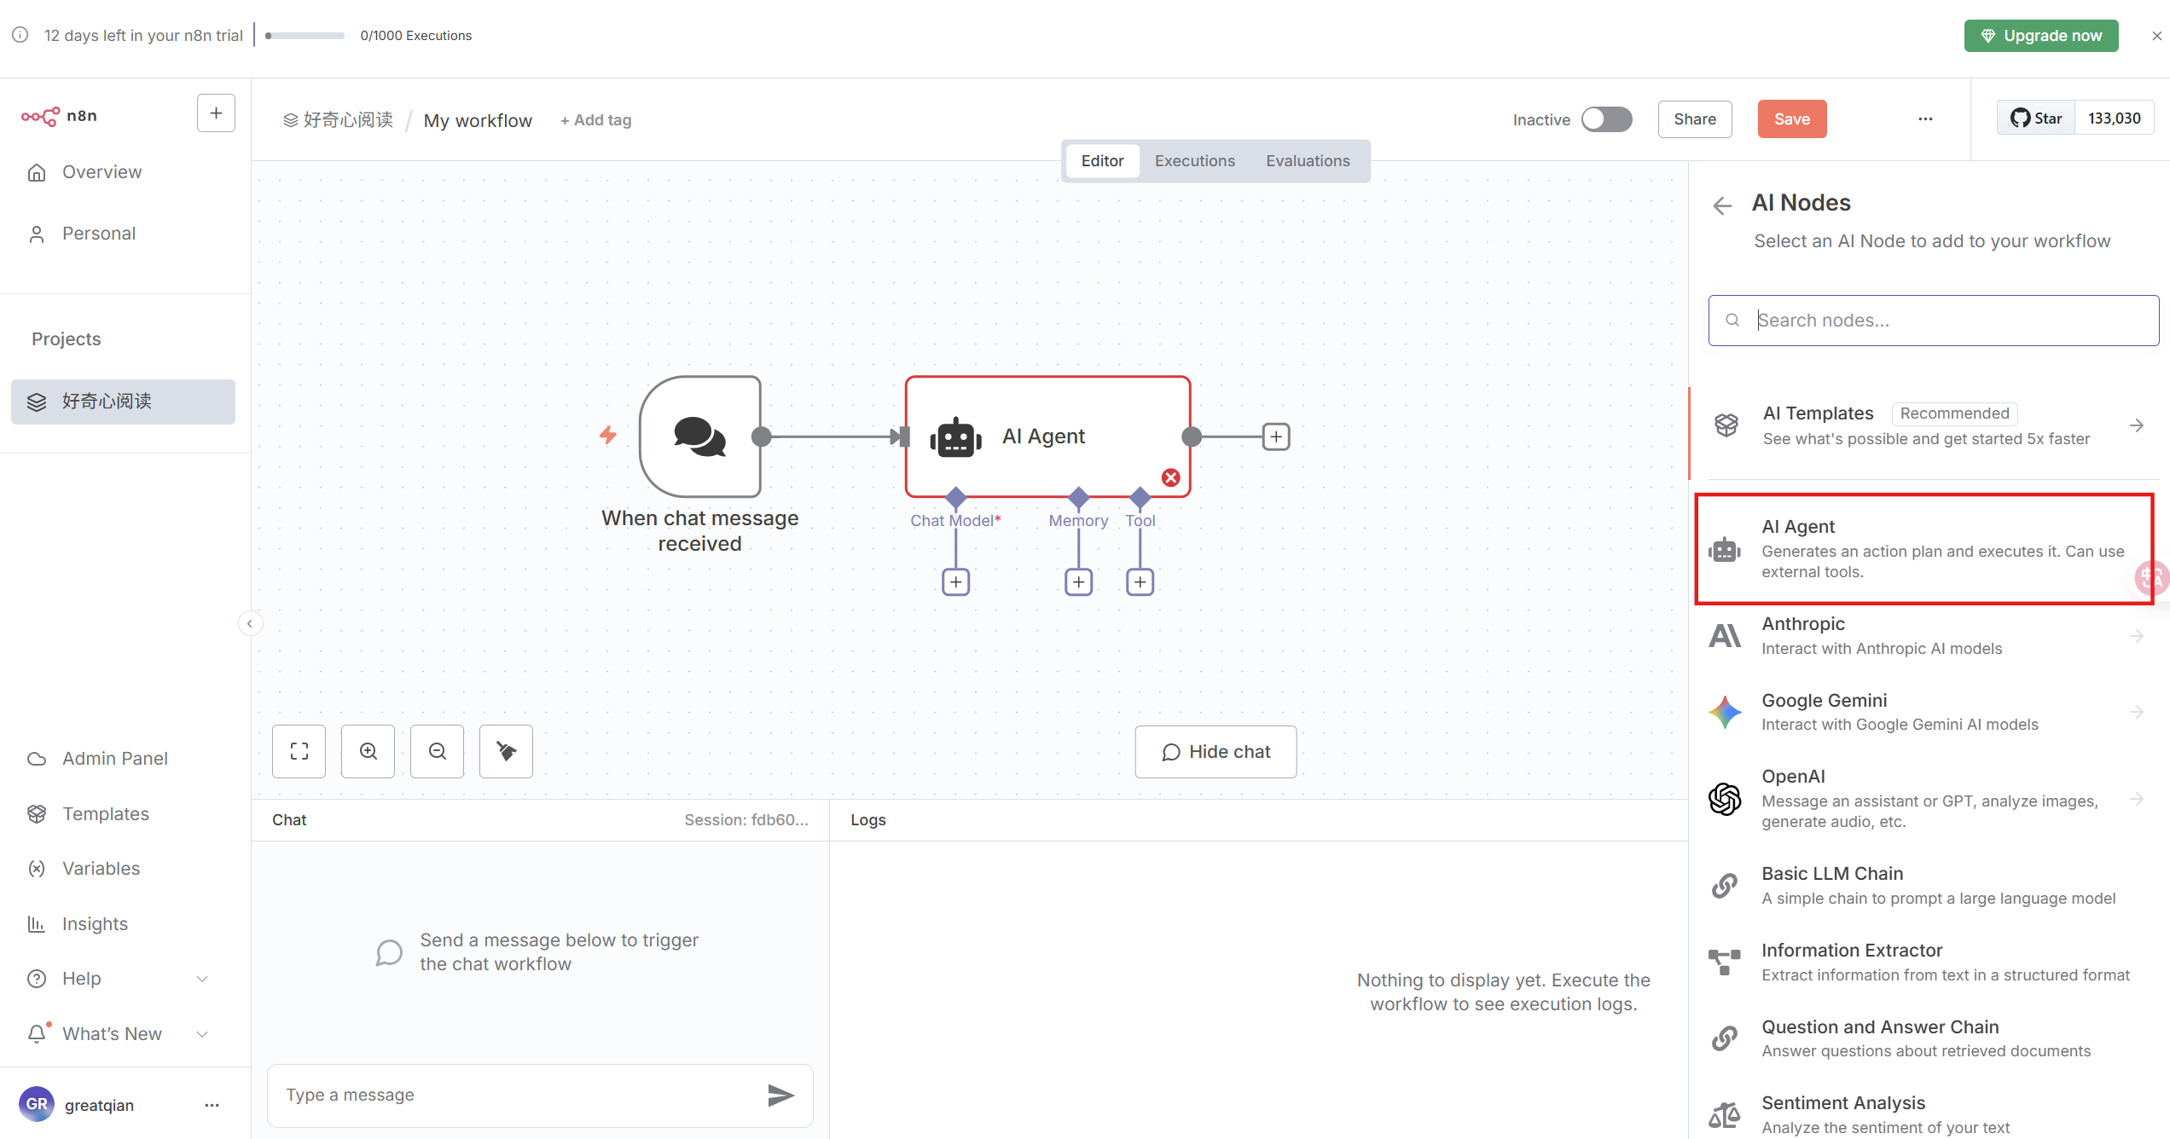Hide the chat panel
Screen dimensions: 2170x1139
[x=1216, y=752]
